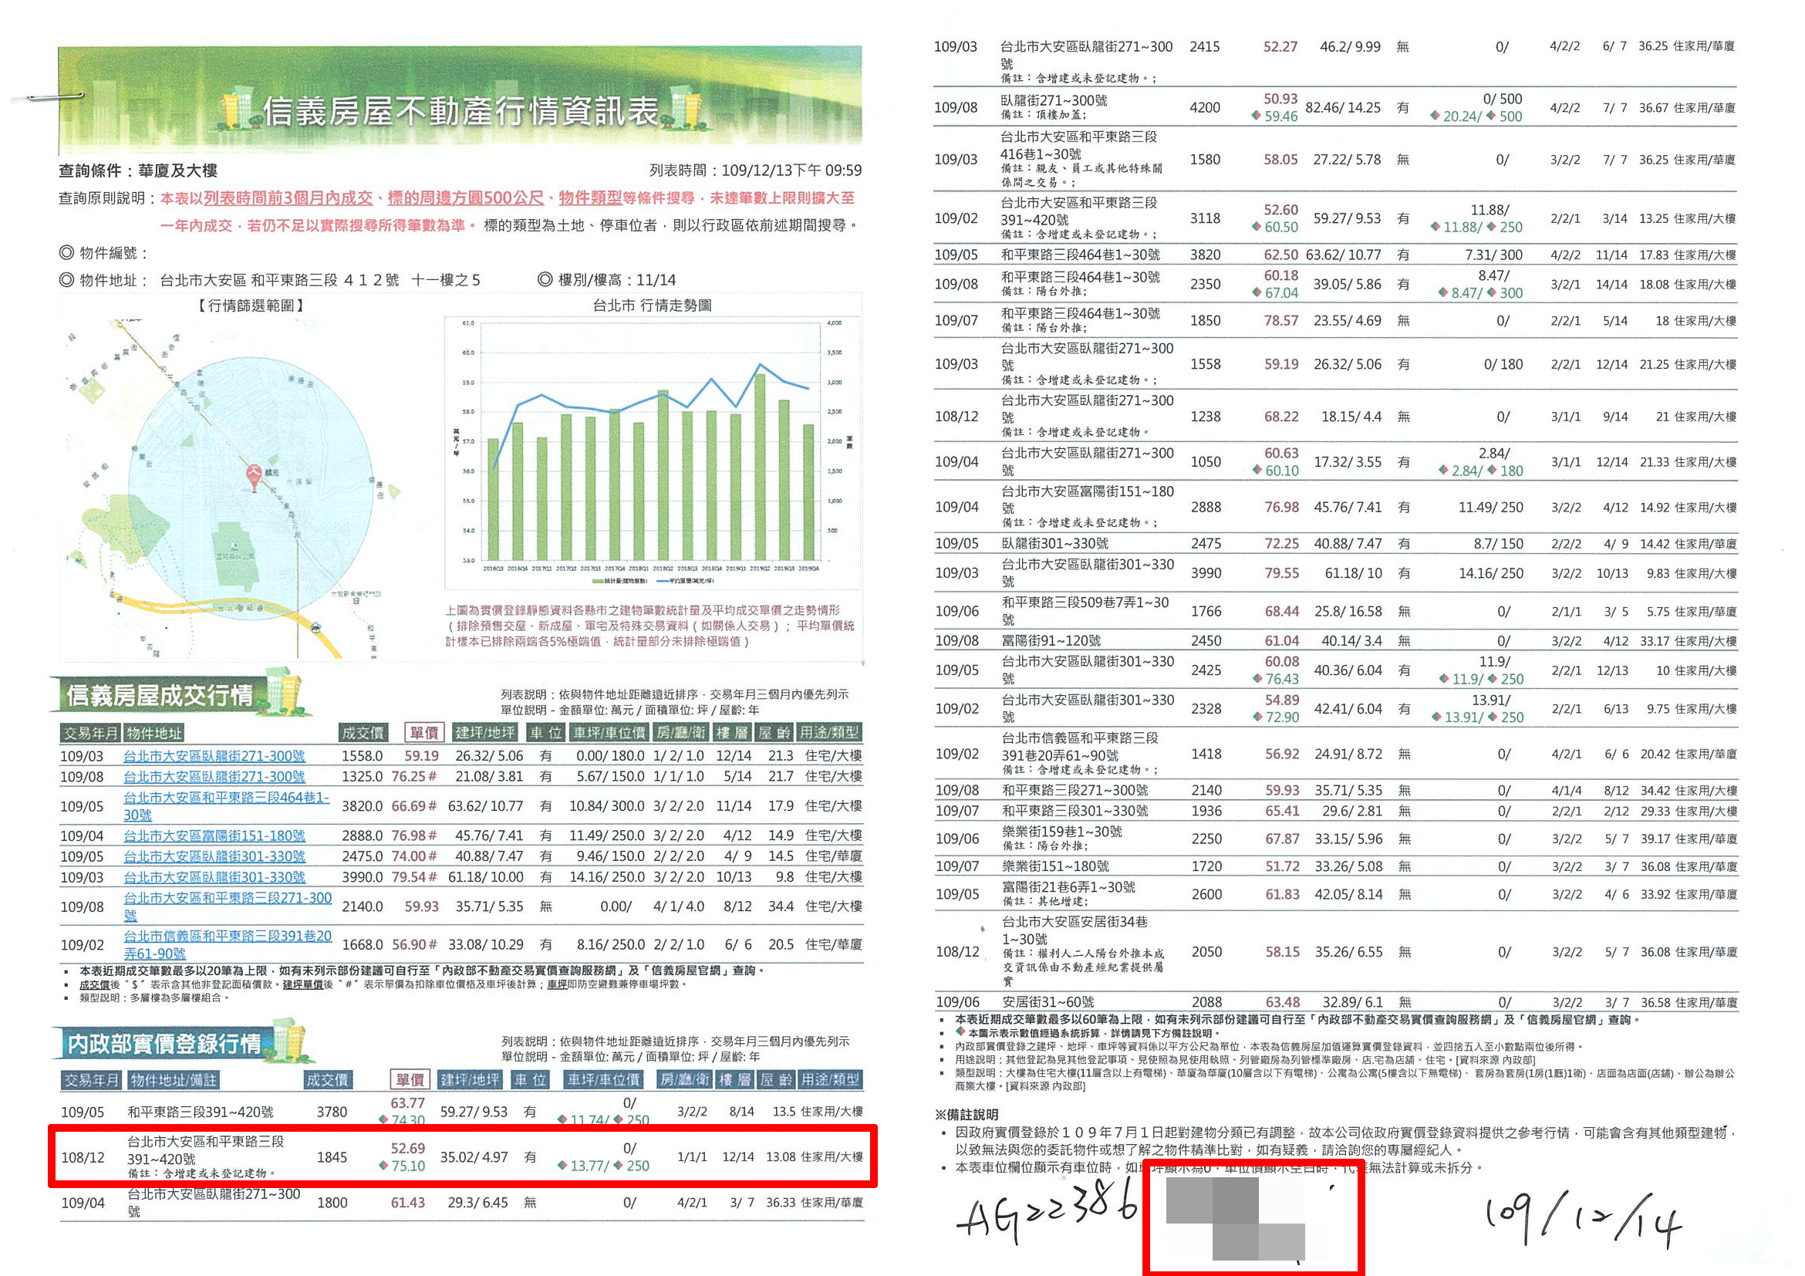Click 成交價 header in 內政部實價登錄行情 table
This screenshot has width=1805, height=1276.
[328, 1080]
